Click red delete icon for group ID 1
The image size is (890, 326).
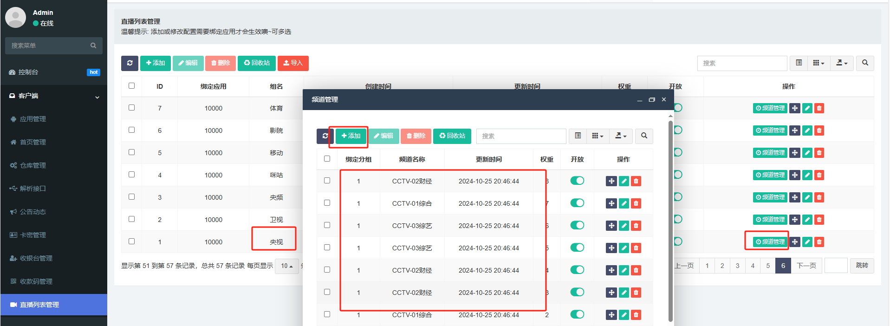[819, 242]
